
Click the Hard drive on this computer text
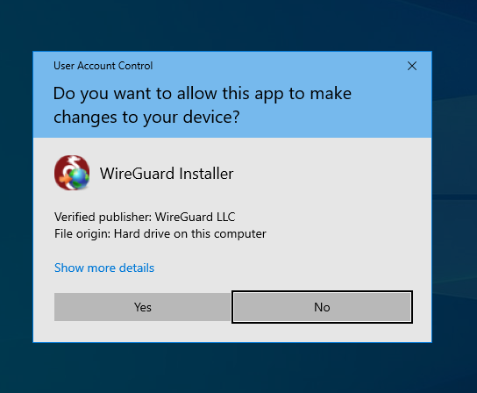[189, 234]
